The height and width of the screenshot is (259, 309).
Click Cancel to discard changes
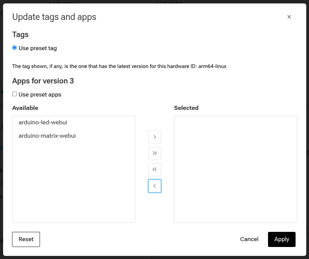click(249, 239)
